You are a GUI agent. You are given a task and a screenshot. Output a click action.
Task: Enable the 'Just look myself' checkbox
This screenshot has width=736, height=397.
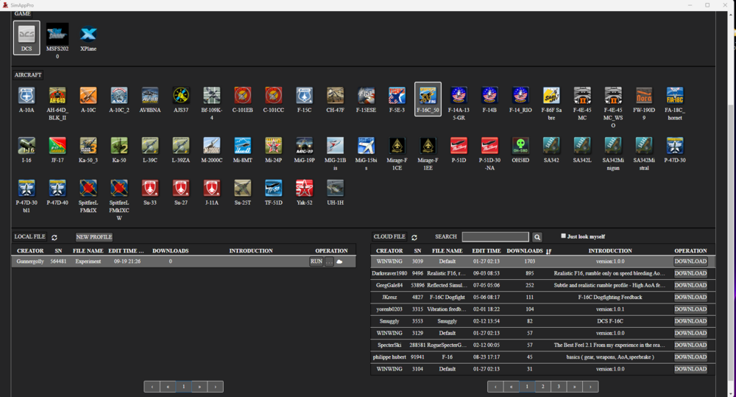[564, 236]
